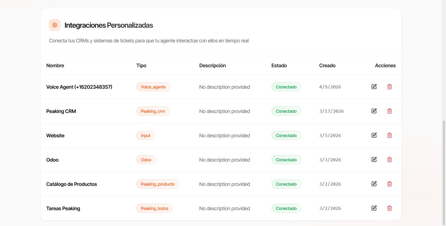Delete the Peaking CRM integration
Screen dimensions: 446x226
tap(390, 111)
